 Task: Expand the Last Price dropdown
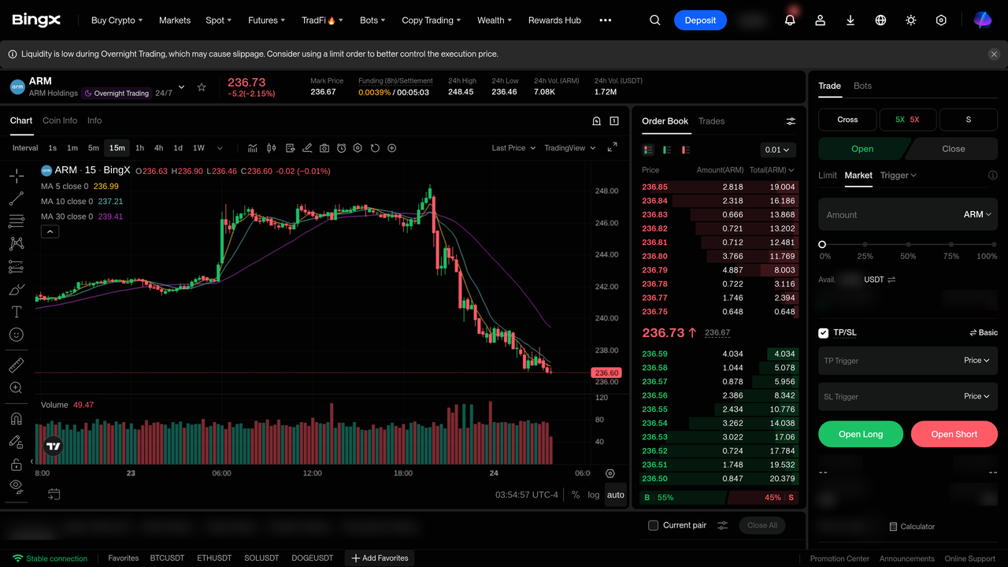coord(513,148)
